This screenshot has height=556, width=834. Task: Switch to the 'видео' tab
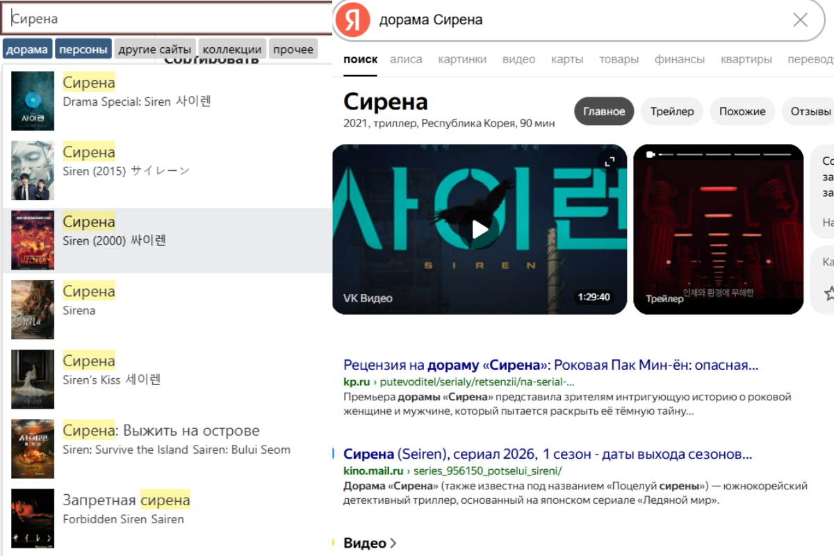tap(518, 59)
